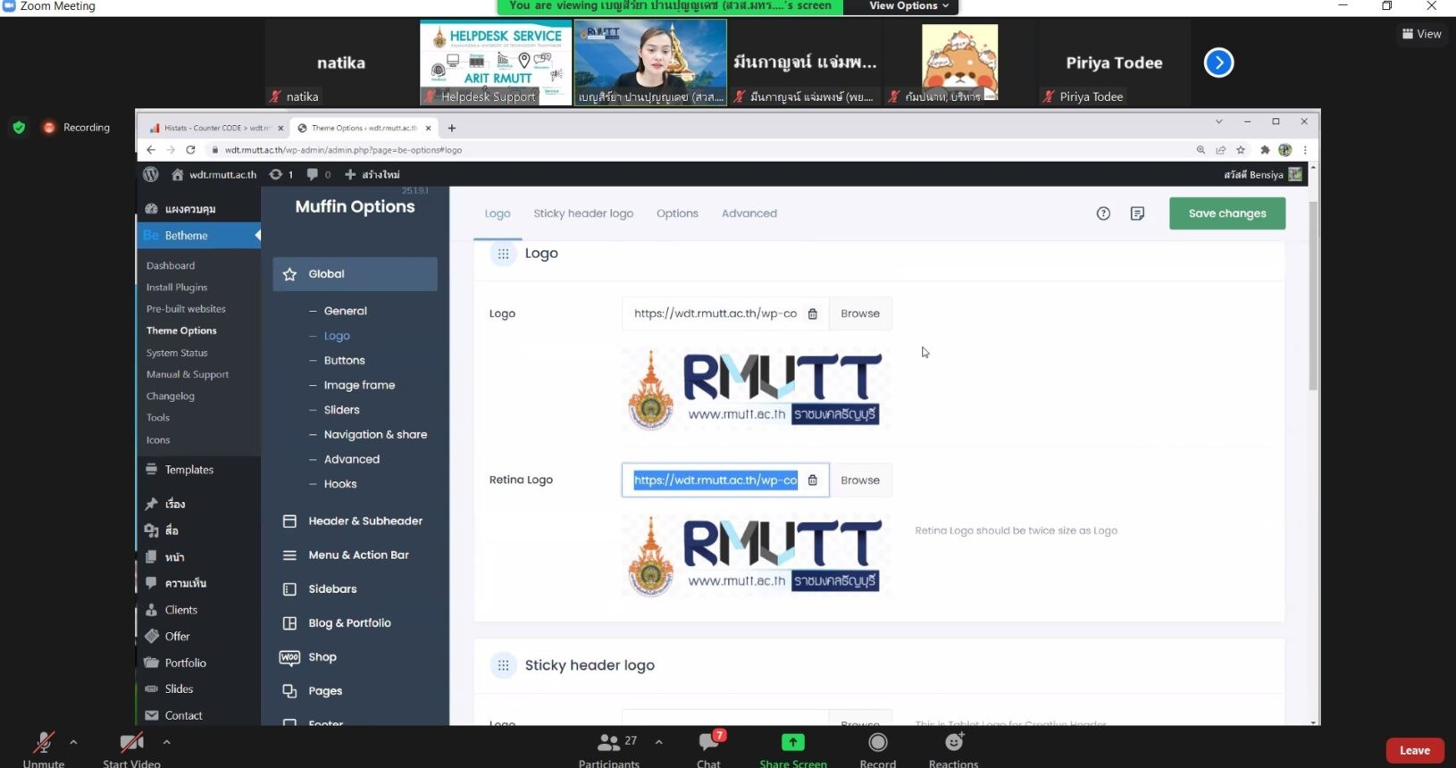Click the Save changes button

point(1227,213)
